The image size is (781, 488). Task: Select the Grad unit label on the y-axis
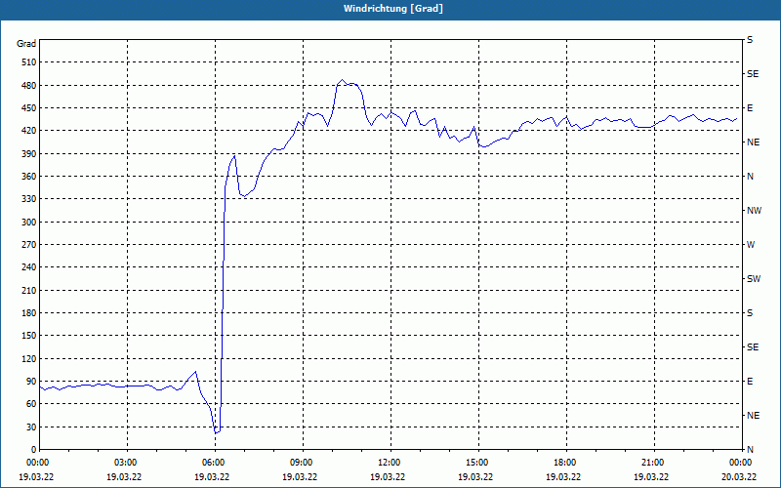(26, 44)
